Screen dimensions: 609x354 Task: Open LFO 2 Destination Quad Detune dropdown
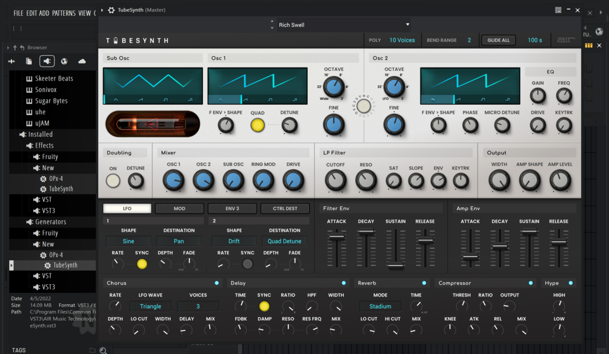click(284, 241)
